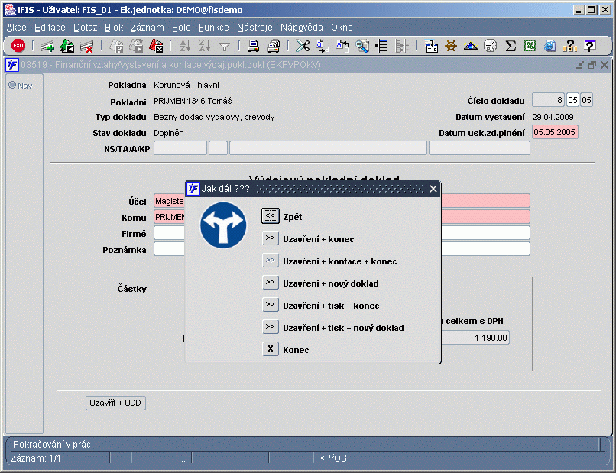Open the Akce menu
This screenshot has width=616, height=473.
click(x=17, y=28)
